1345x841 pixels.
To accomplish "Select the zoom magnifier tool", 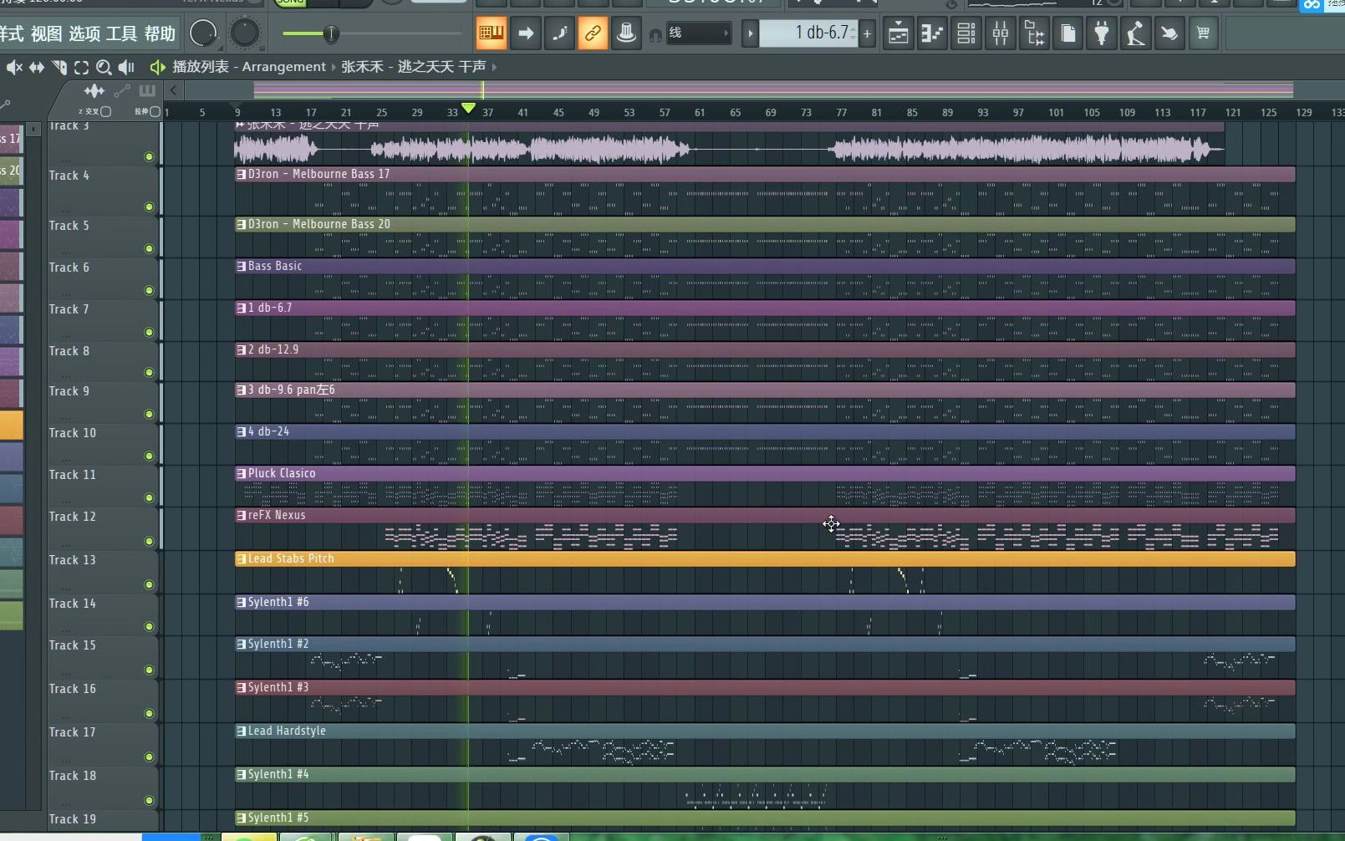I will pyautogui.click(x=104, y=67).
